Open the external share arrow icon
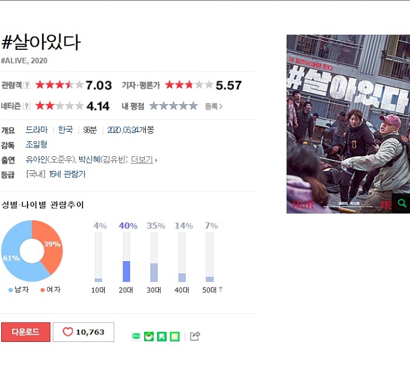The image size is (410, 380). point(195,336)
